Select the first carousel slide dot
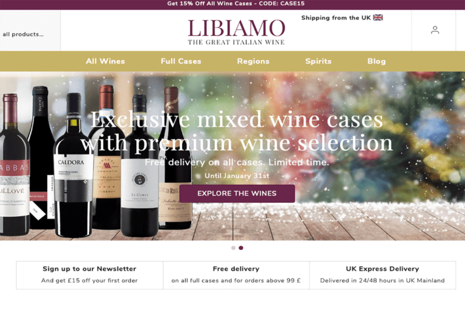 coord(233,248)
